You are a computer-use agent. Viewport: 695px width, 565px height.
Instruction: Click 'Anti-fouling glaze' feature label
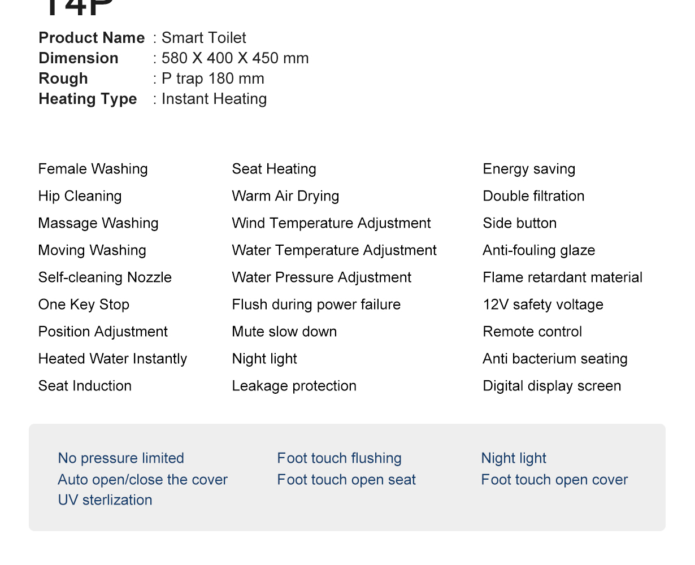538,250
